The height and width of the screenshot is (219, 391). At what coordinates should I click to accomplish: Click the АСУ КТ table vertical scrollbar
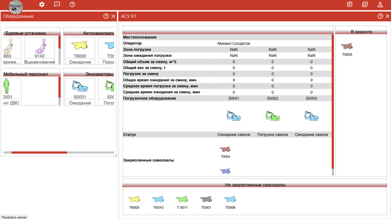point(333,101)
